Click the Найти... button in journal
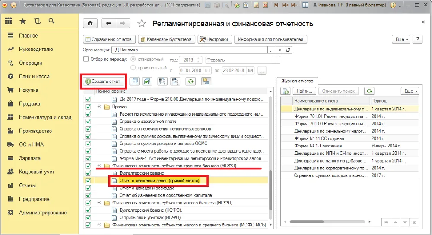 (305, 91)
